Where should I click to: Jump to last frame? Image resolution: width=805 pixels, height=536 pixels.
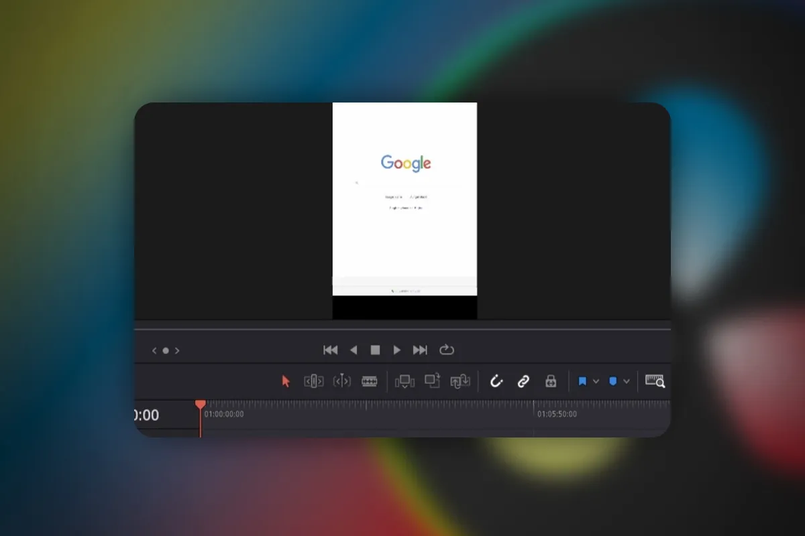420,350
